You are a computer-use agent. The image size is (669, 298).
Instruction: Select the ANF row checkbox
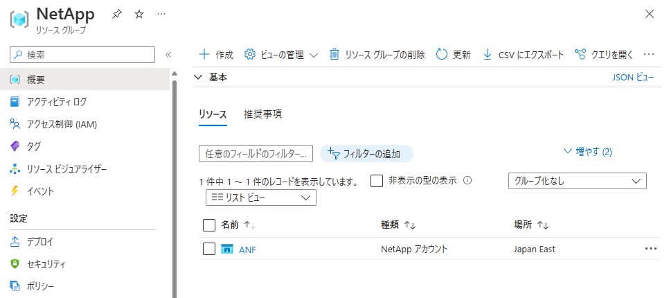pyautogui.click(x=209, y=249)
